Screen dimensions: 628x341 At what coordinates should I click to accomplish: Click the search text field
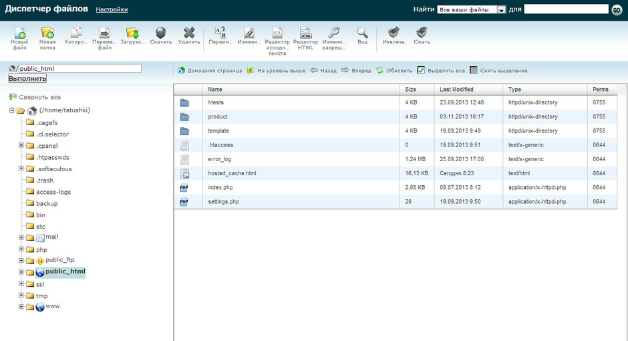(567, 9)
